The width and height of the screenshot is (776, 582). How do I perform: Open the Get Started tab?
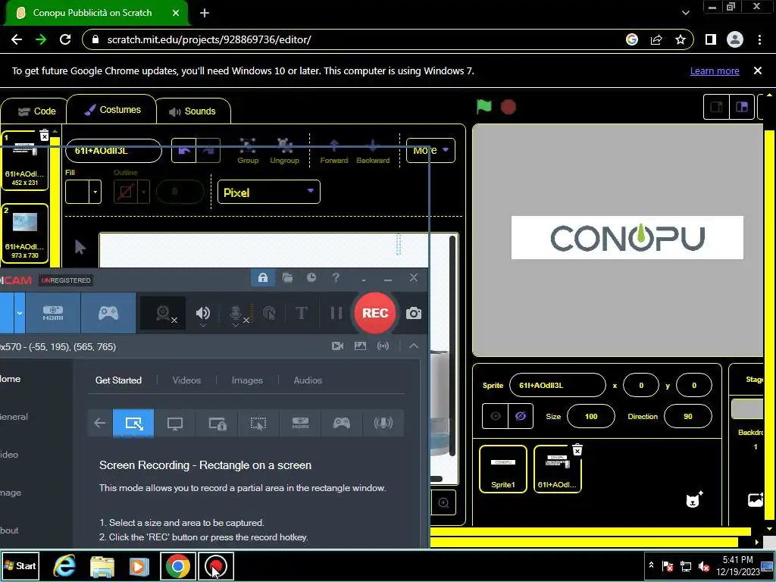pyautogui.click(x=118, y=380)
